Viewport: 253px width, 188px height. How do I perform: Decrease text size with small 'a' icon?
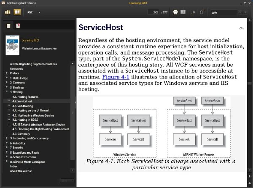[x=193, y=12]
